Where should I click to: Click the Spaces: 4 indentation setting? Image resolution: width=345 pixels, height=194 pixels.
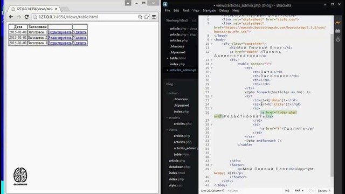click(x=324, y=190)
